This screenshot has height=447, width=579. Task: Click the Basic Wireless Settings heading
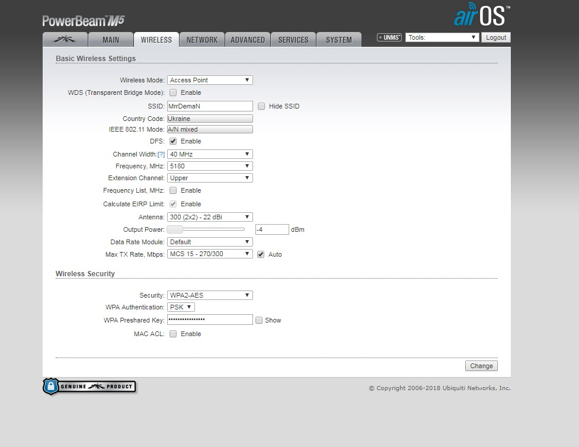(x=95, y=58)
